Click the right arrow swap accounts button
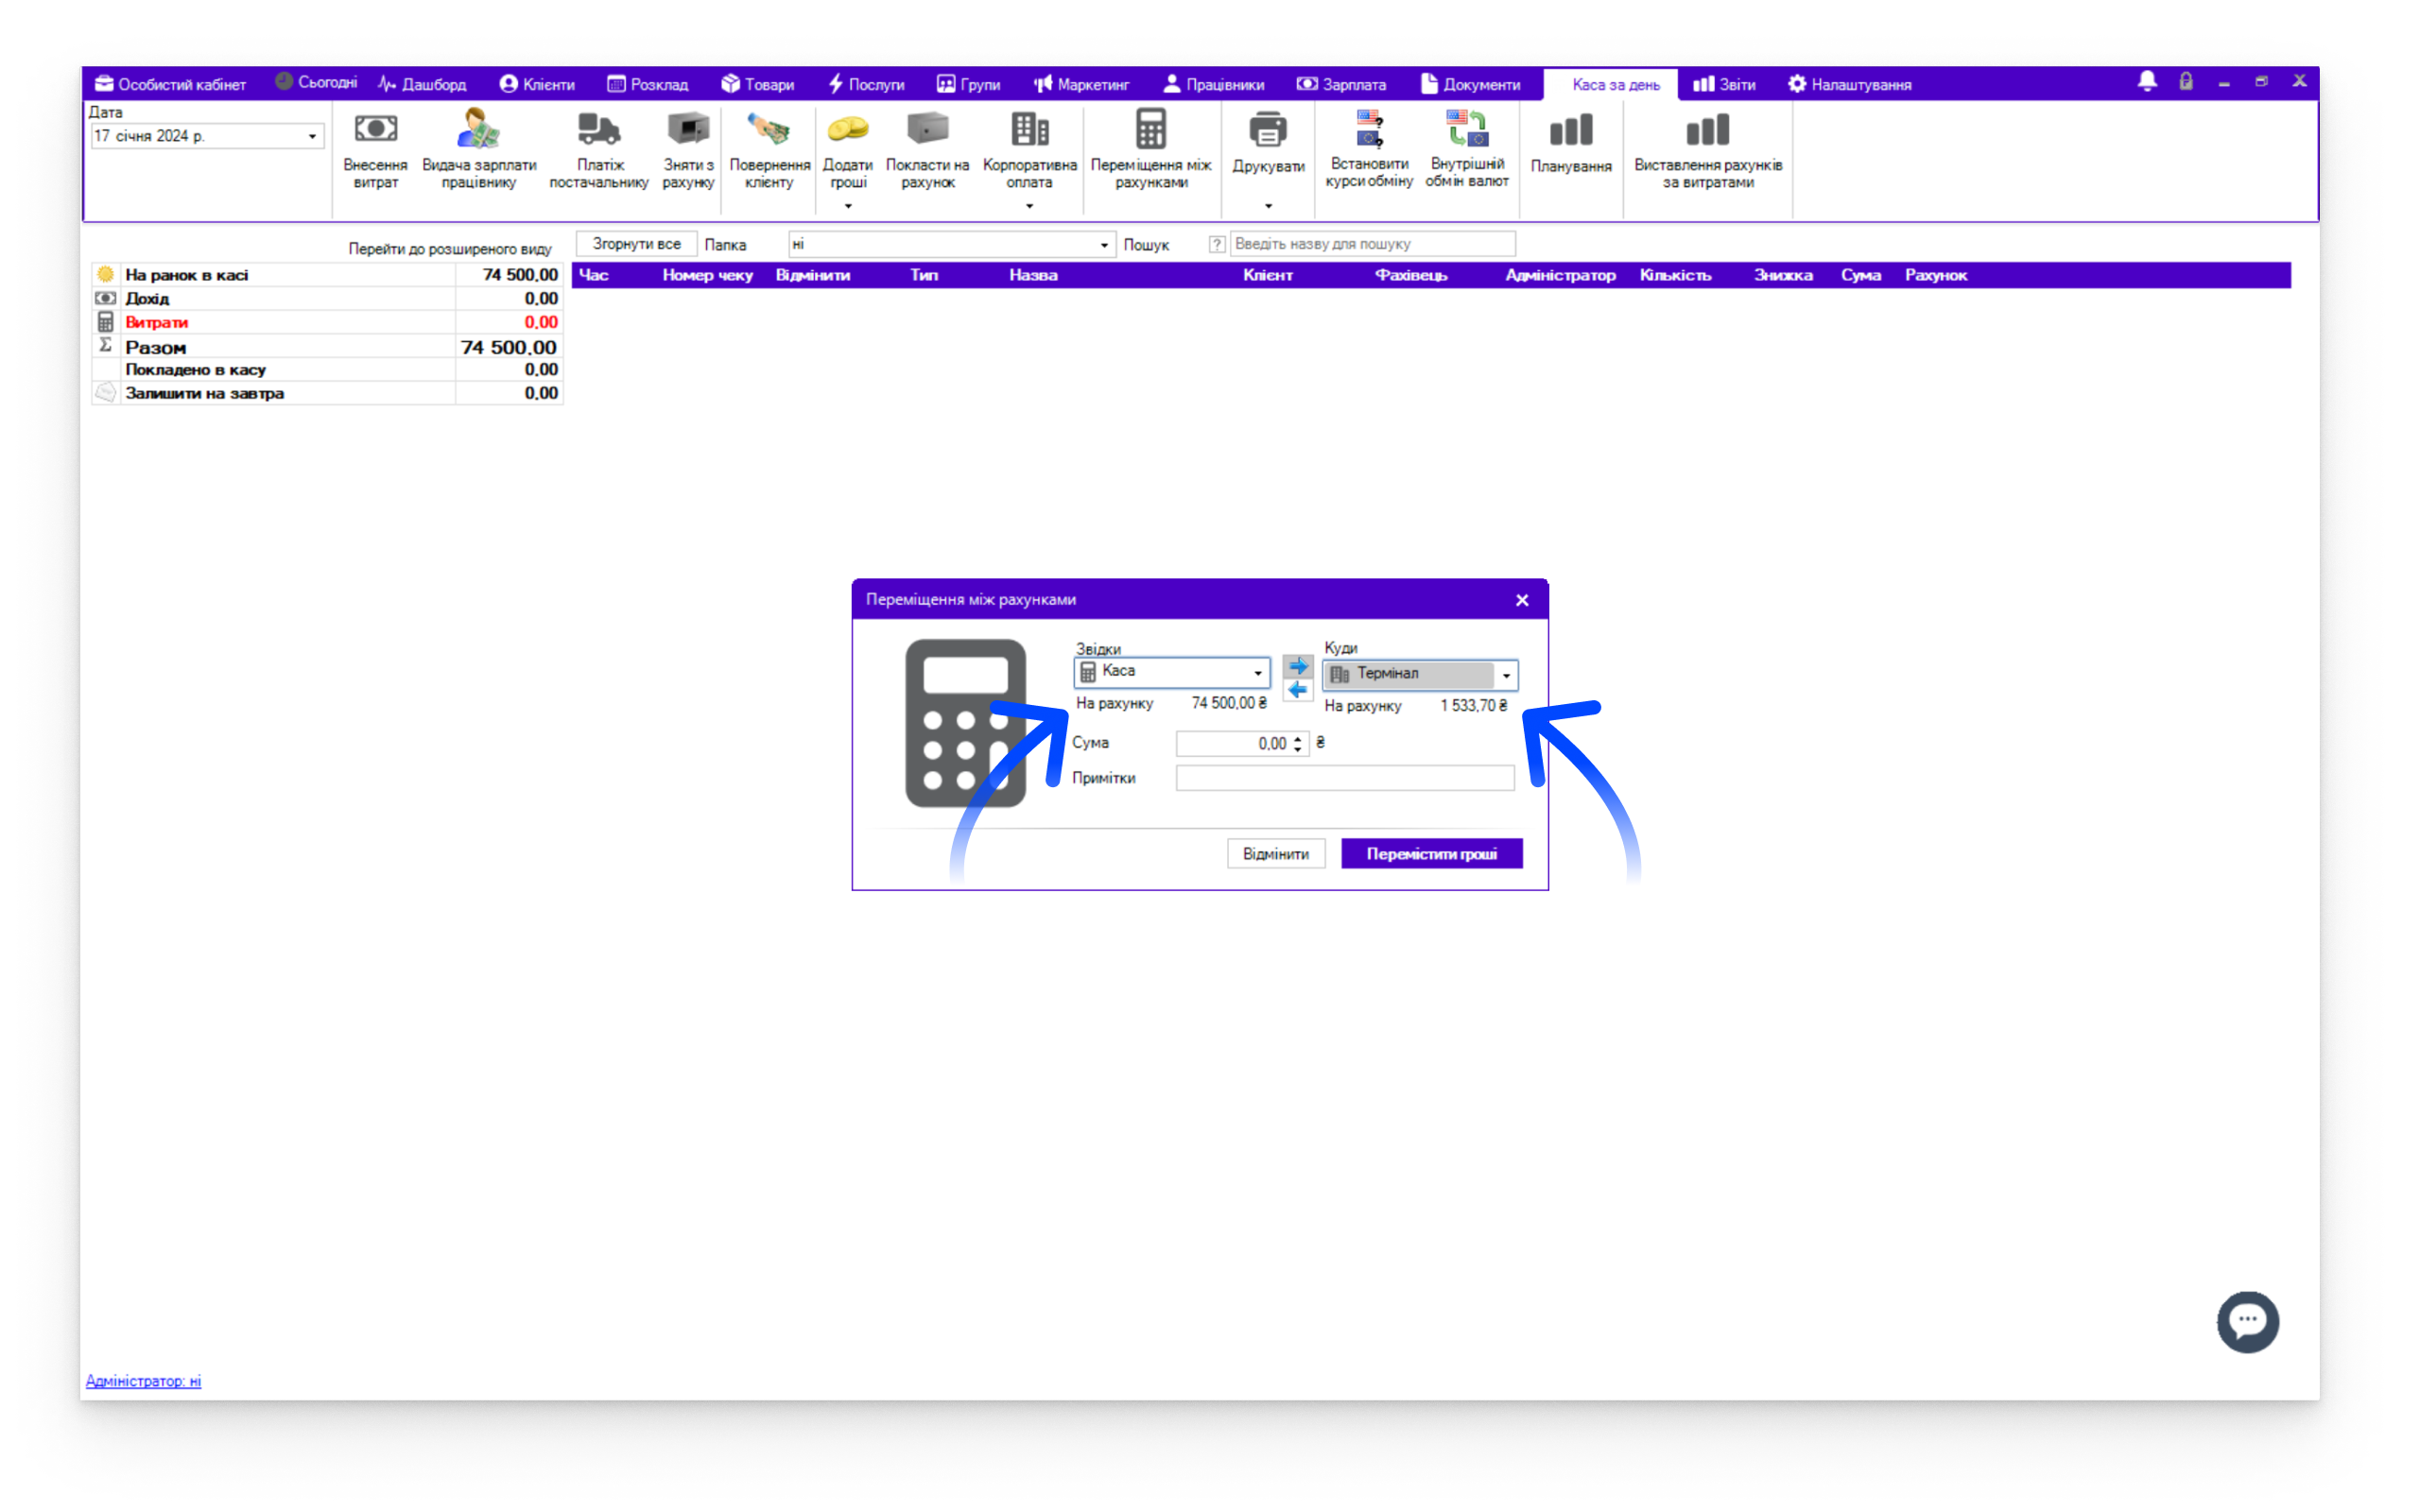This screenshot has width=2420, height=1512. click(x=1298, y=667)
